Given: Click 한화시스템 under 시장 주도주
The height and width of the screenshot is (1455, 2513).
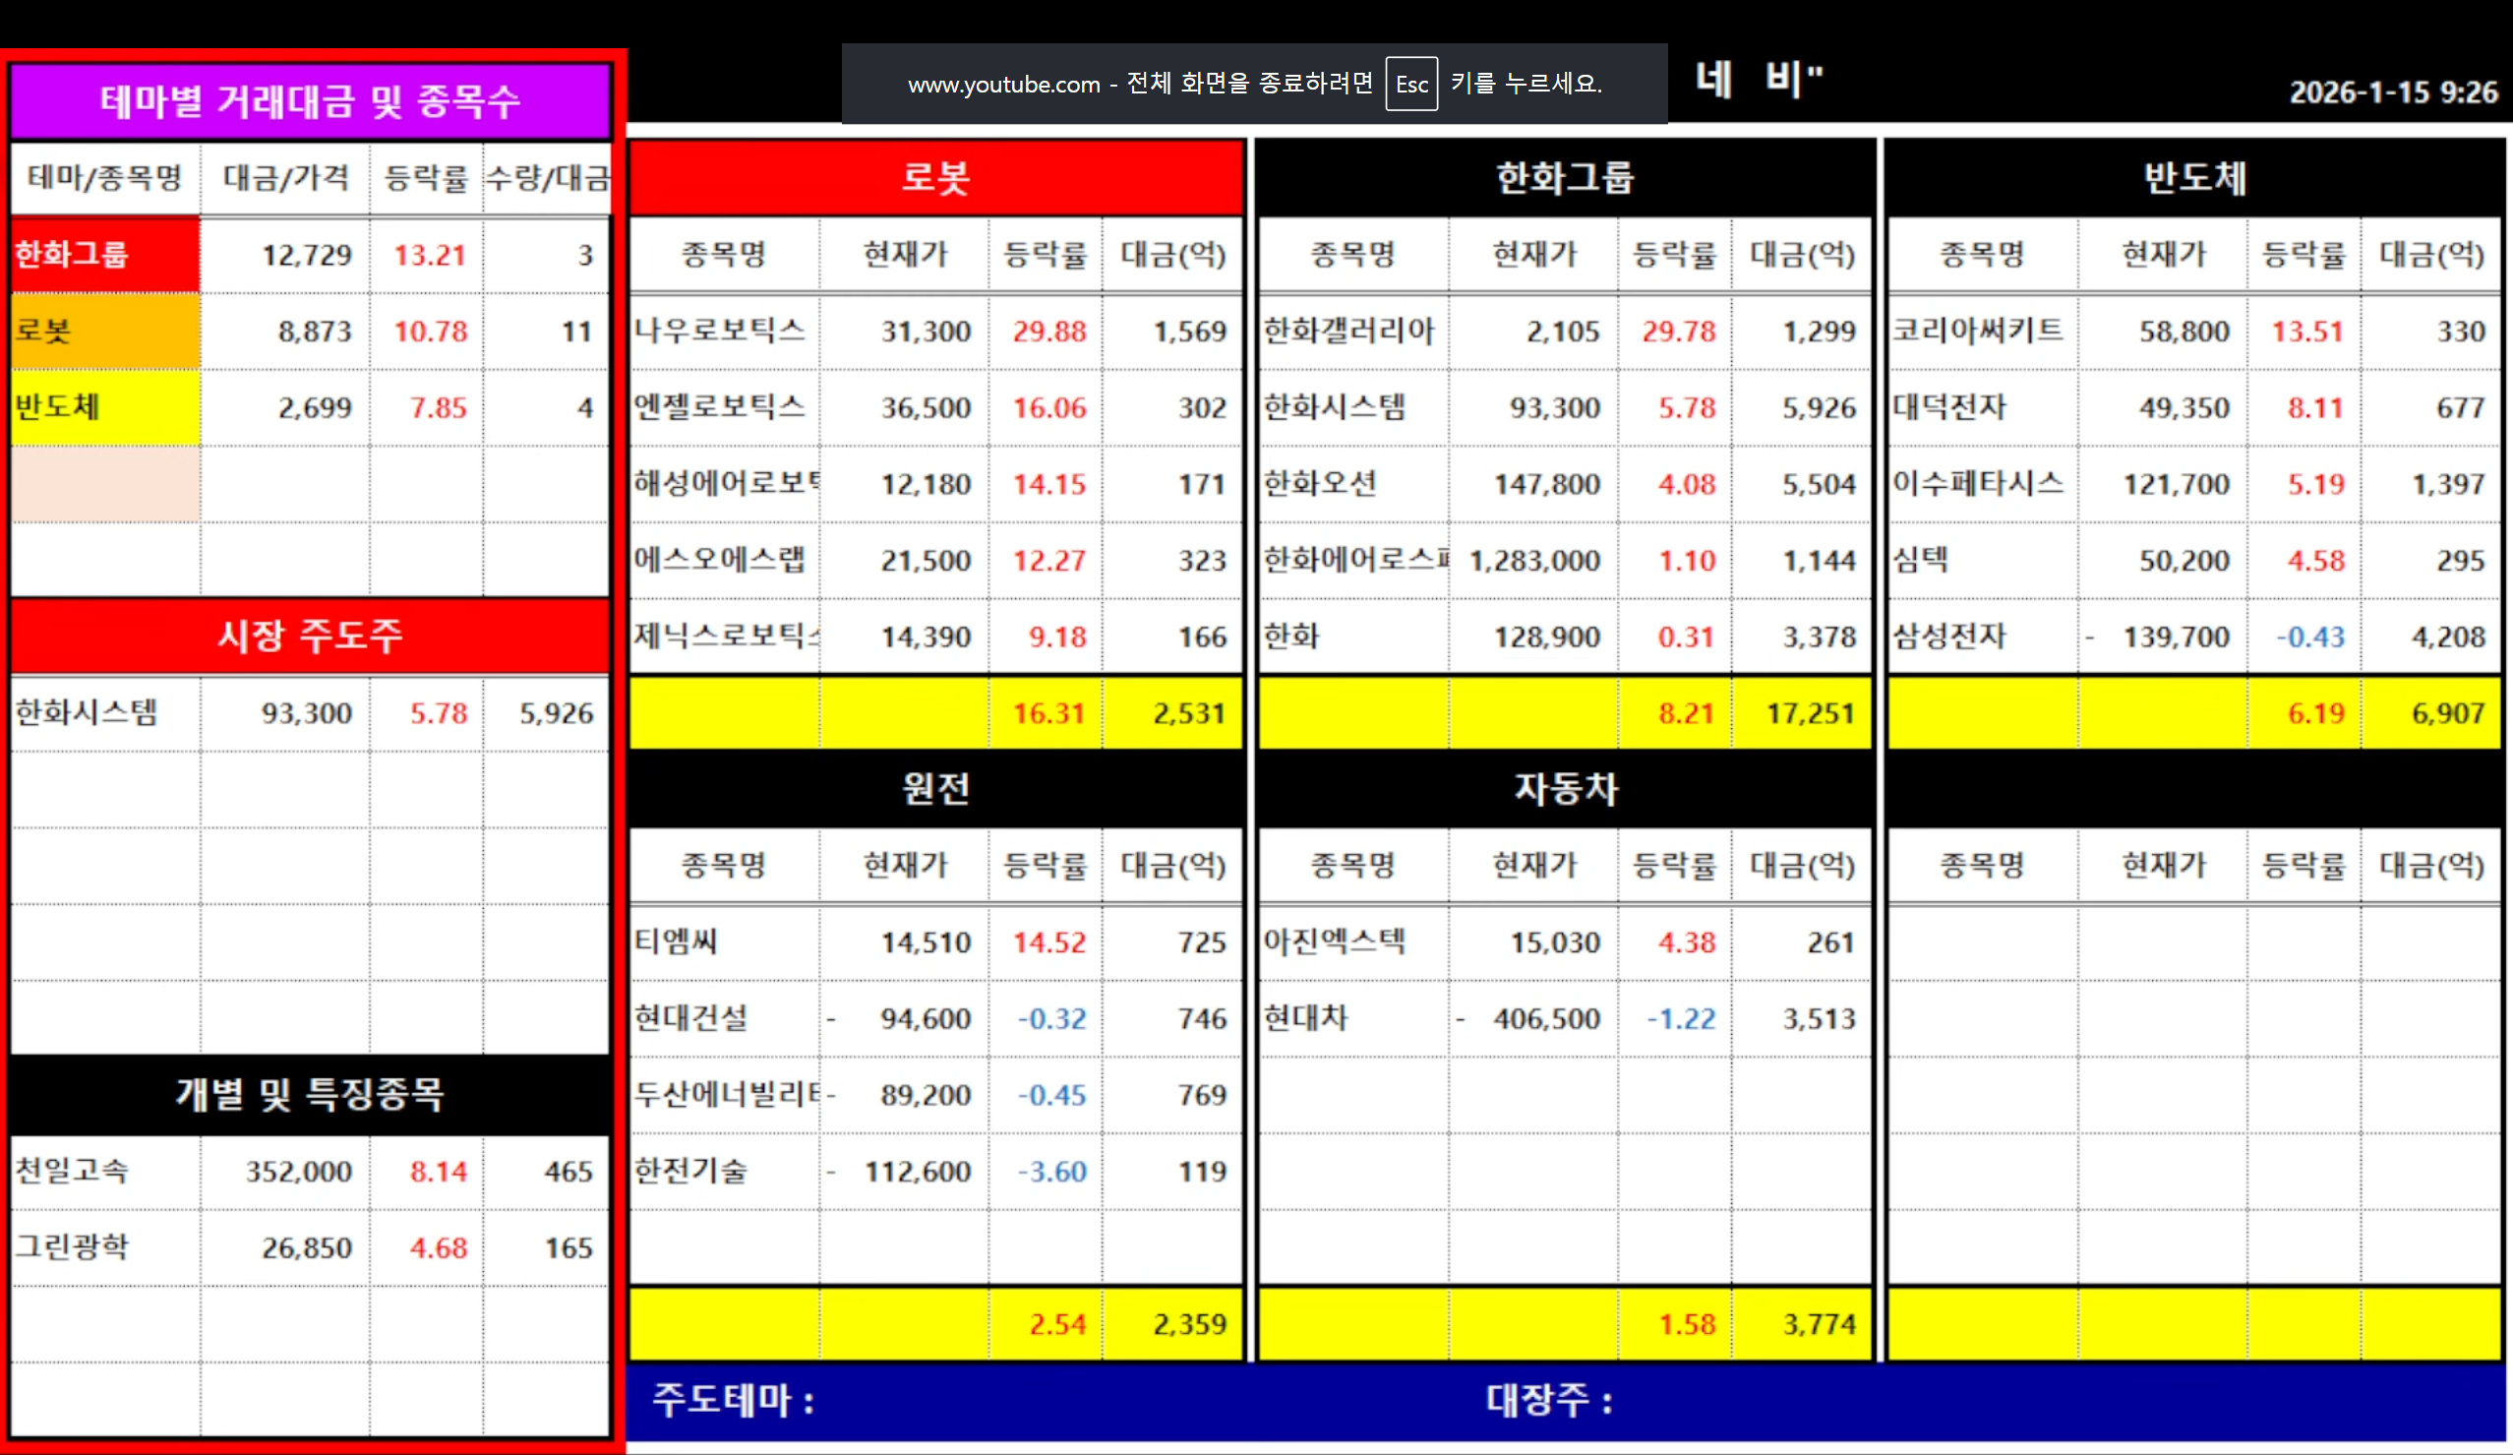Looking at the screenshot, I should pos(87,713).
